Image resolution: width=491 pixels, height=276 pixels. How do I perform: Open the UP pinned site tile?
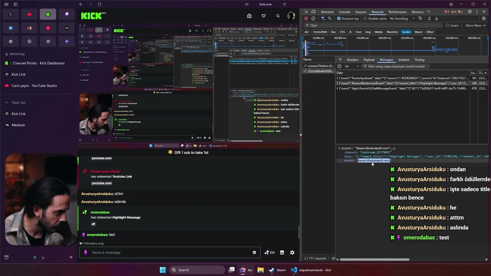[67, 28]
